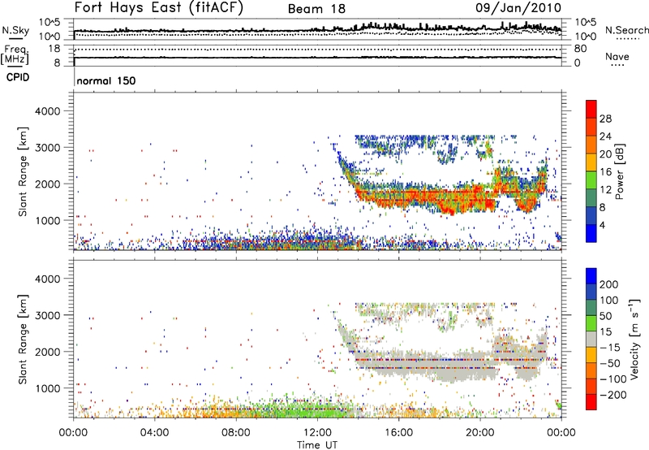Select the "Freq. [MHz]" axis label
Viewport: 649px width, 450px height.
click(15, 54)
